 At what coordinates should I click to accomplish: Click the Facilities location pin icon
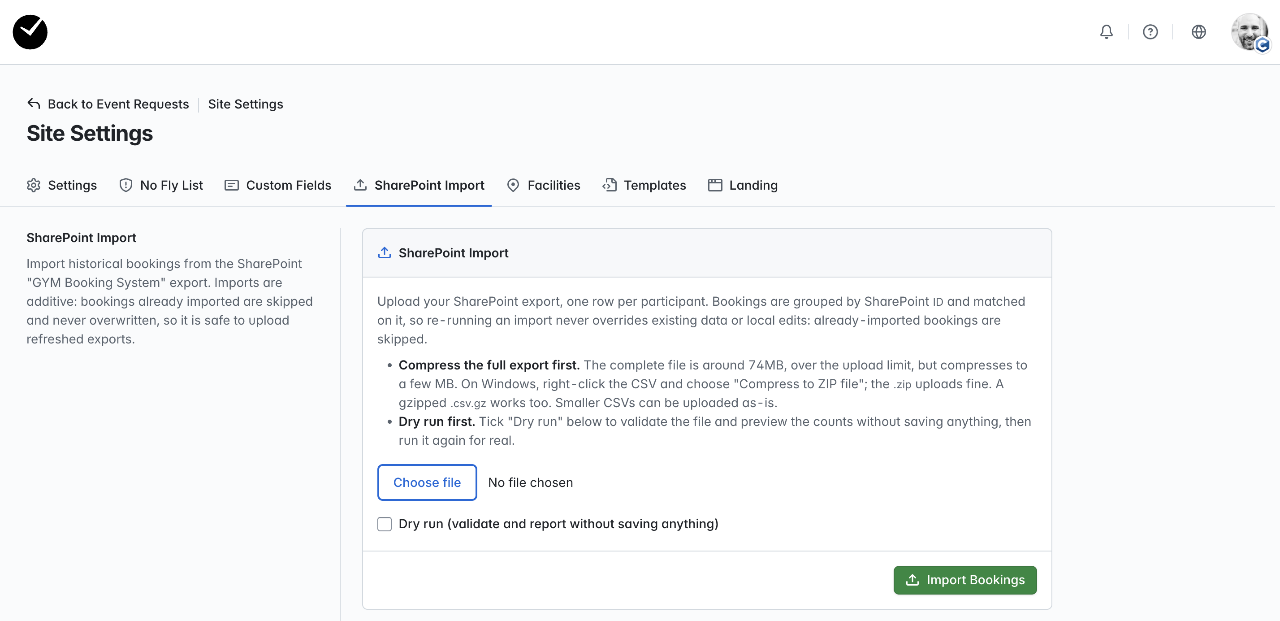point(513,185)
